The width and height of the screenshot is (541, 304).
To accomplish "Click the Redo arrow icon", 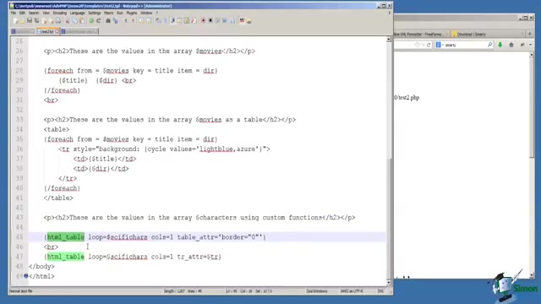I will [x=99, y=21].
